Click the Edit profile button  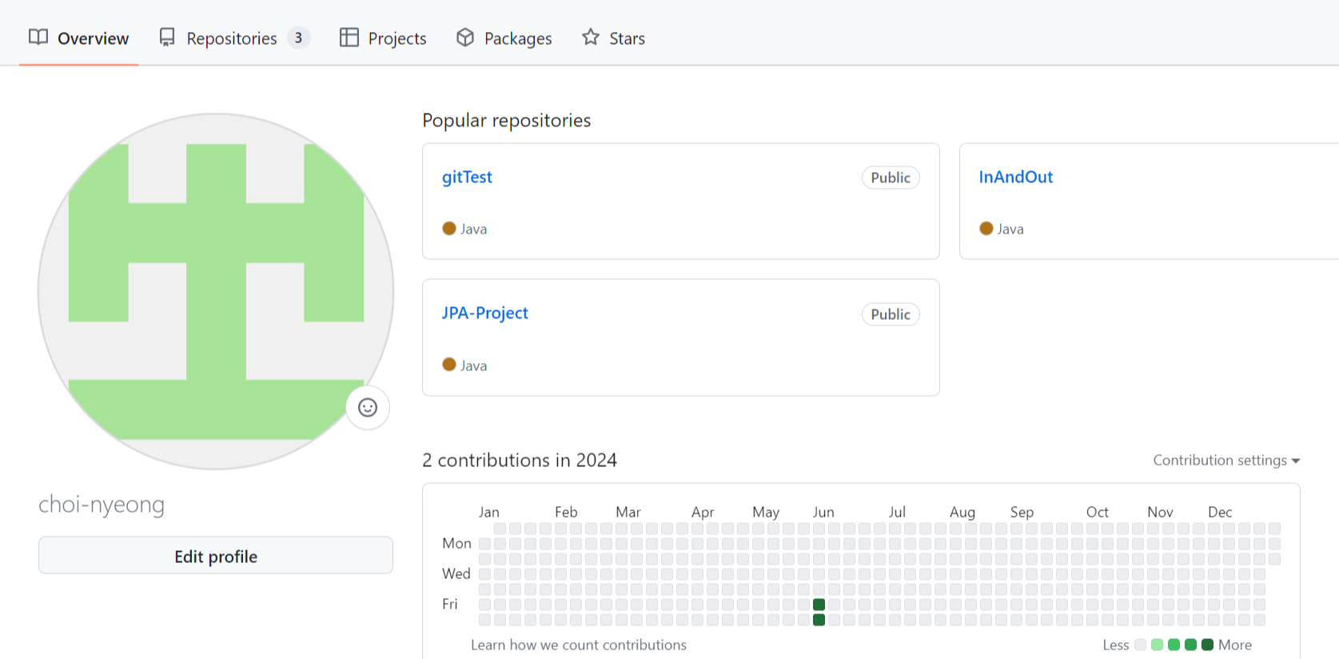[216, 556]
